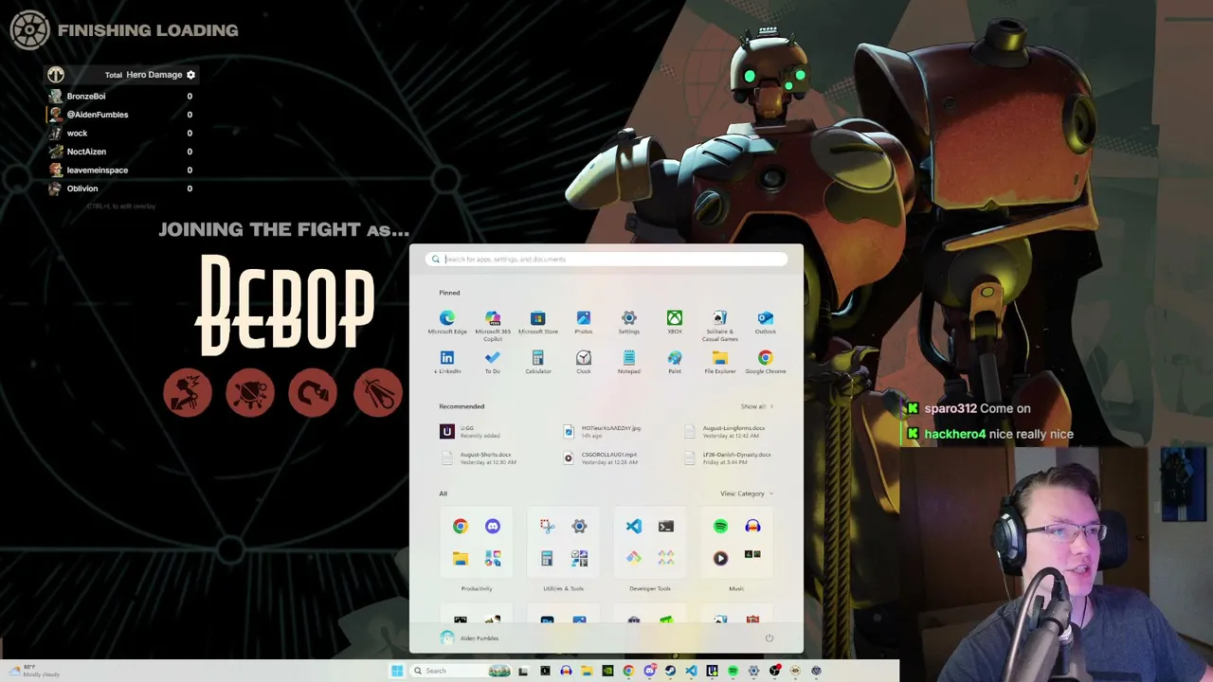
Task: Launch the To Do pinned app
Action: point(493,362)
